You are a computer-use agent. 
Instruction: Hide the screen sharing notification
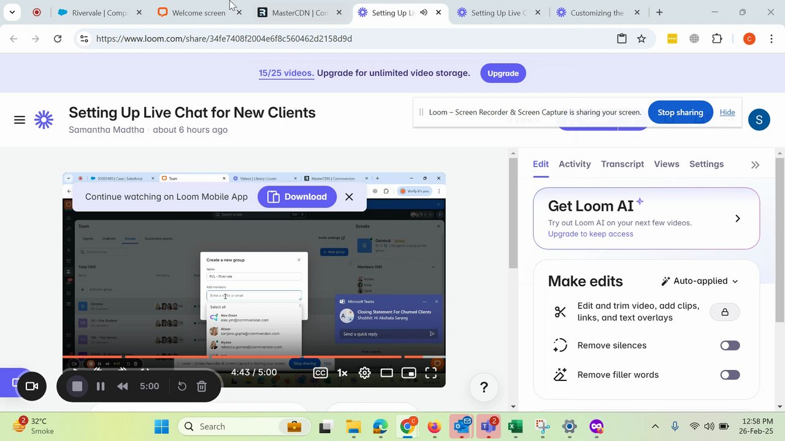point(727,112)
